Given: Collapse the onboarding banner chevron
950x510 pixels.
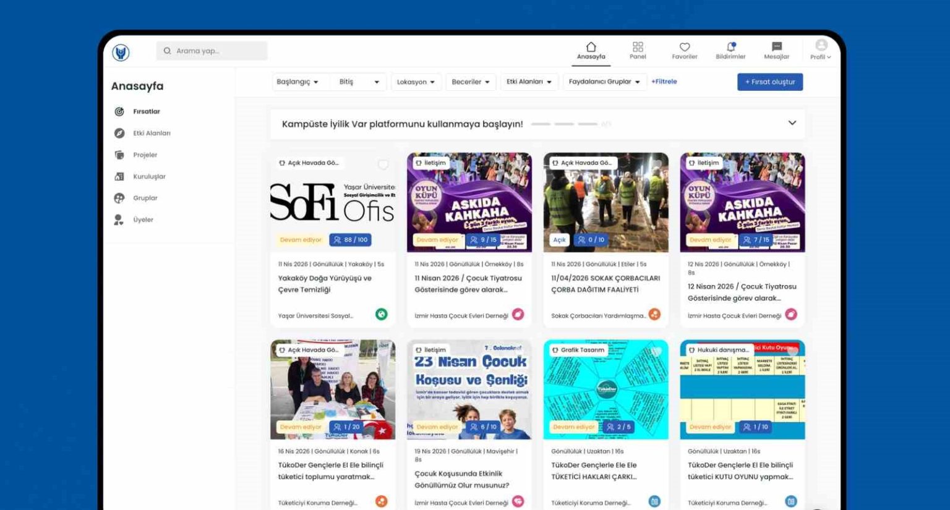Looking at the screenshot, I should (792, 123).
